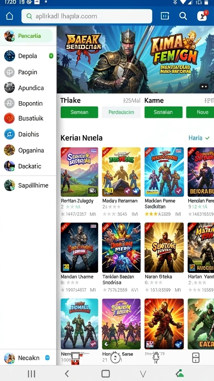Tap the rightmost rectangular bottom bar icon

click(195, 358)
